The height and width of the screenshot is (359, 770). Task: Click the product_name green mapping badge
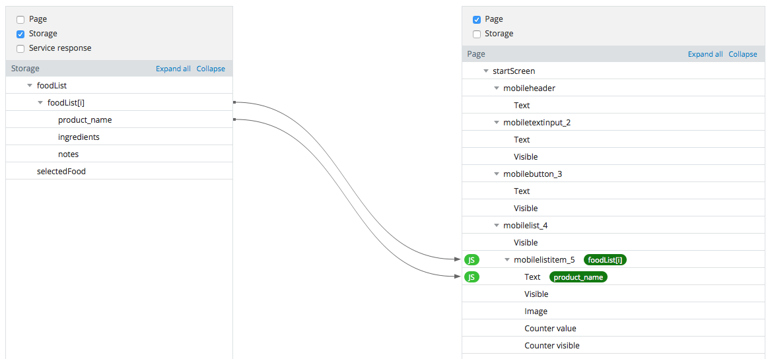[x=578, y=277]
